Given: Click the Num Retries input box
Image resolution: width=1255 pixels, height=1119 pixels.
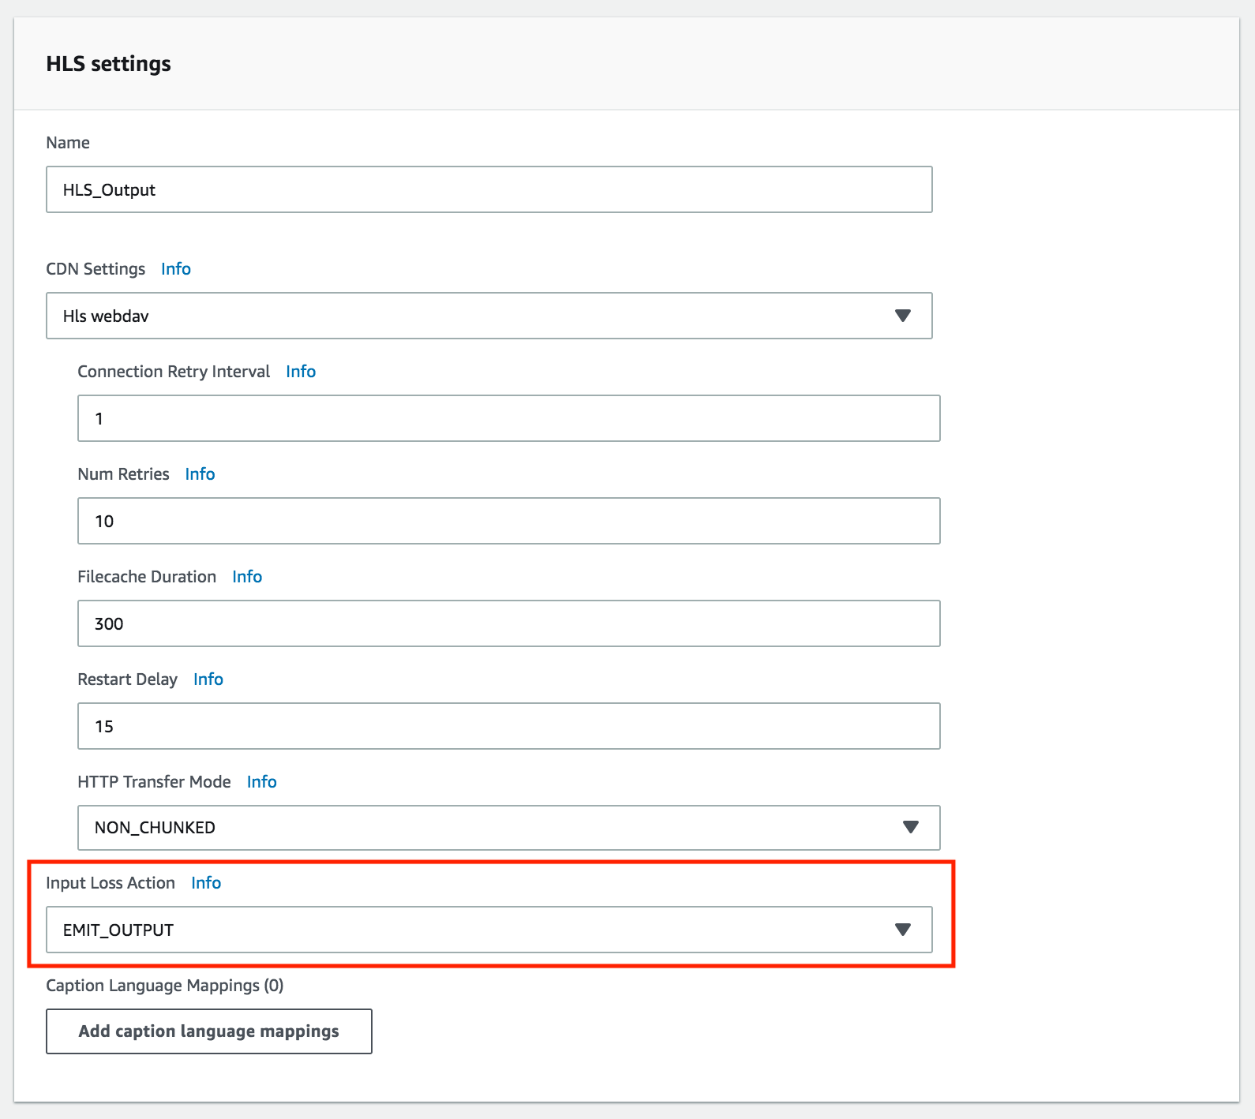Looking at the screenshot, I should tap(508, 521).
